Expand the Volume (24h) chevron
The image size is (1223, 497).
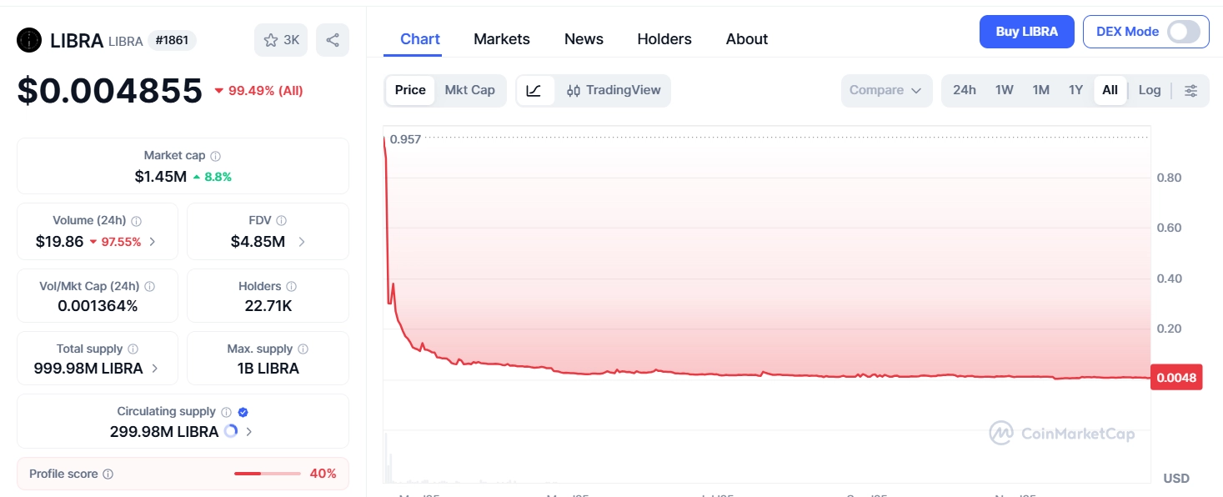pyautogui.click(x=152, y=242)
